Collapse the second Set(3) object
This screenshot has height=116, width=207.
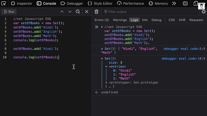click(102, 59)
